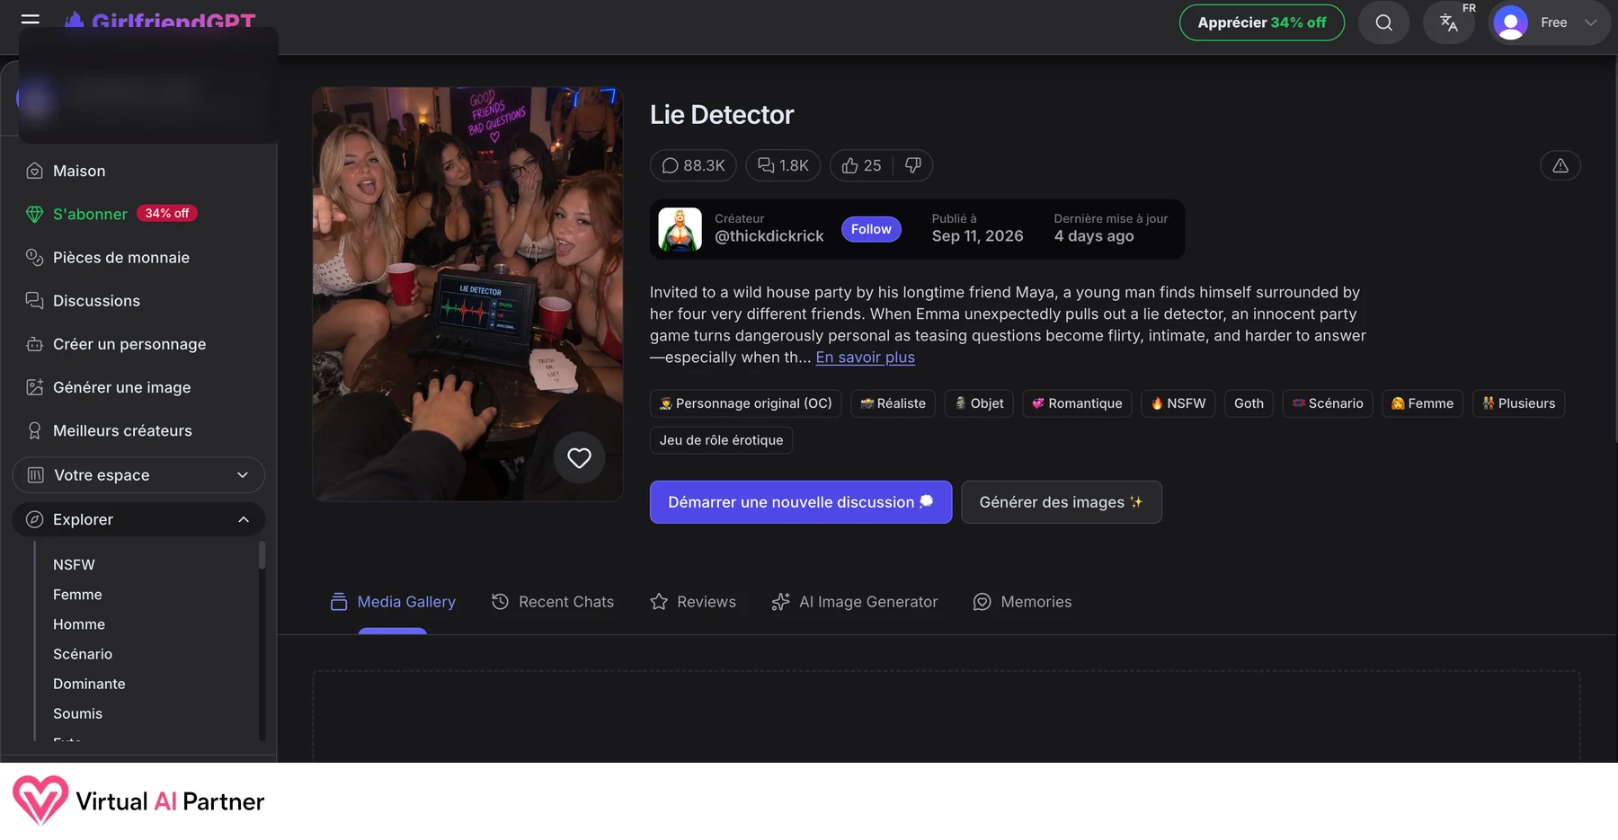The image size is (1618, 840).
Task: Follow creator thickdickrick
Action: pyautogui.click(x=871, y=229)
